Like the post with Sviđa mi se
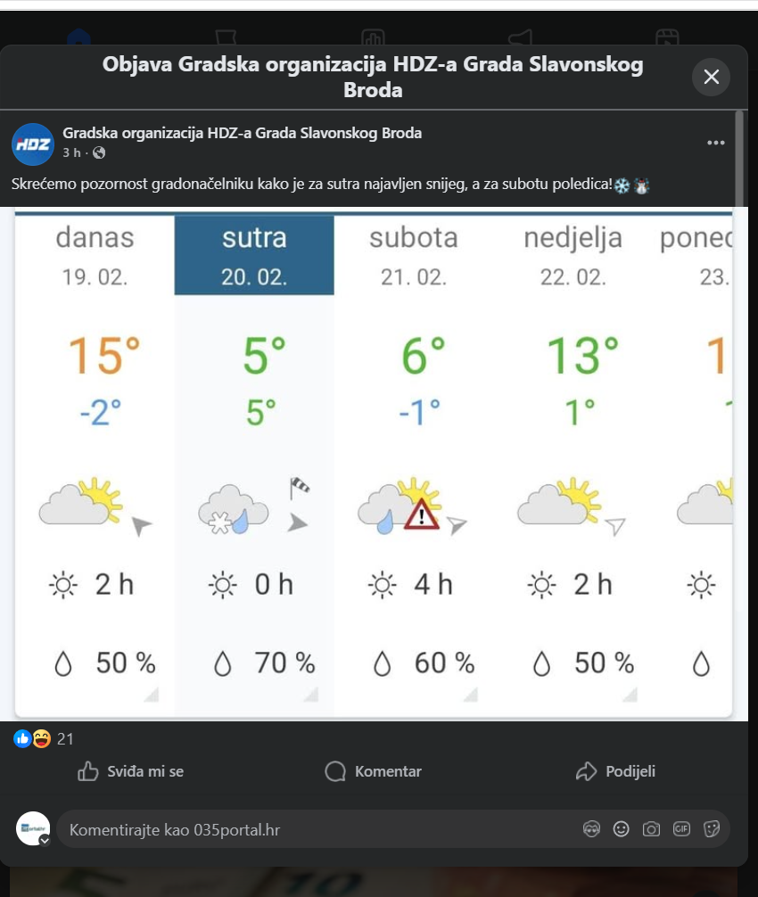This screenshot has height=897, width=758. [x=131, y=771]
